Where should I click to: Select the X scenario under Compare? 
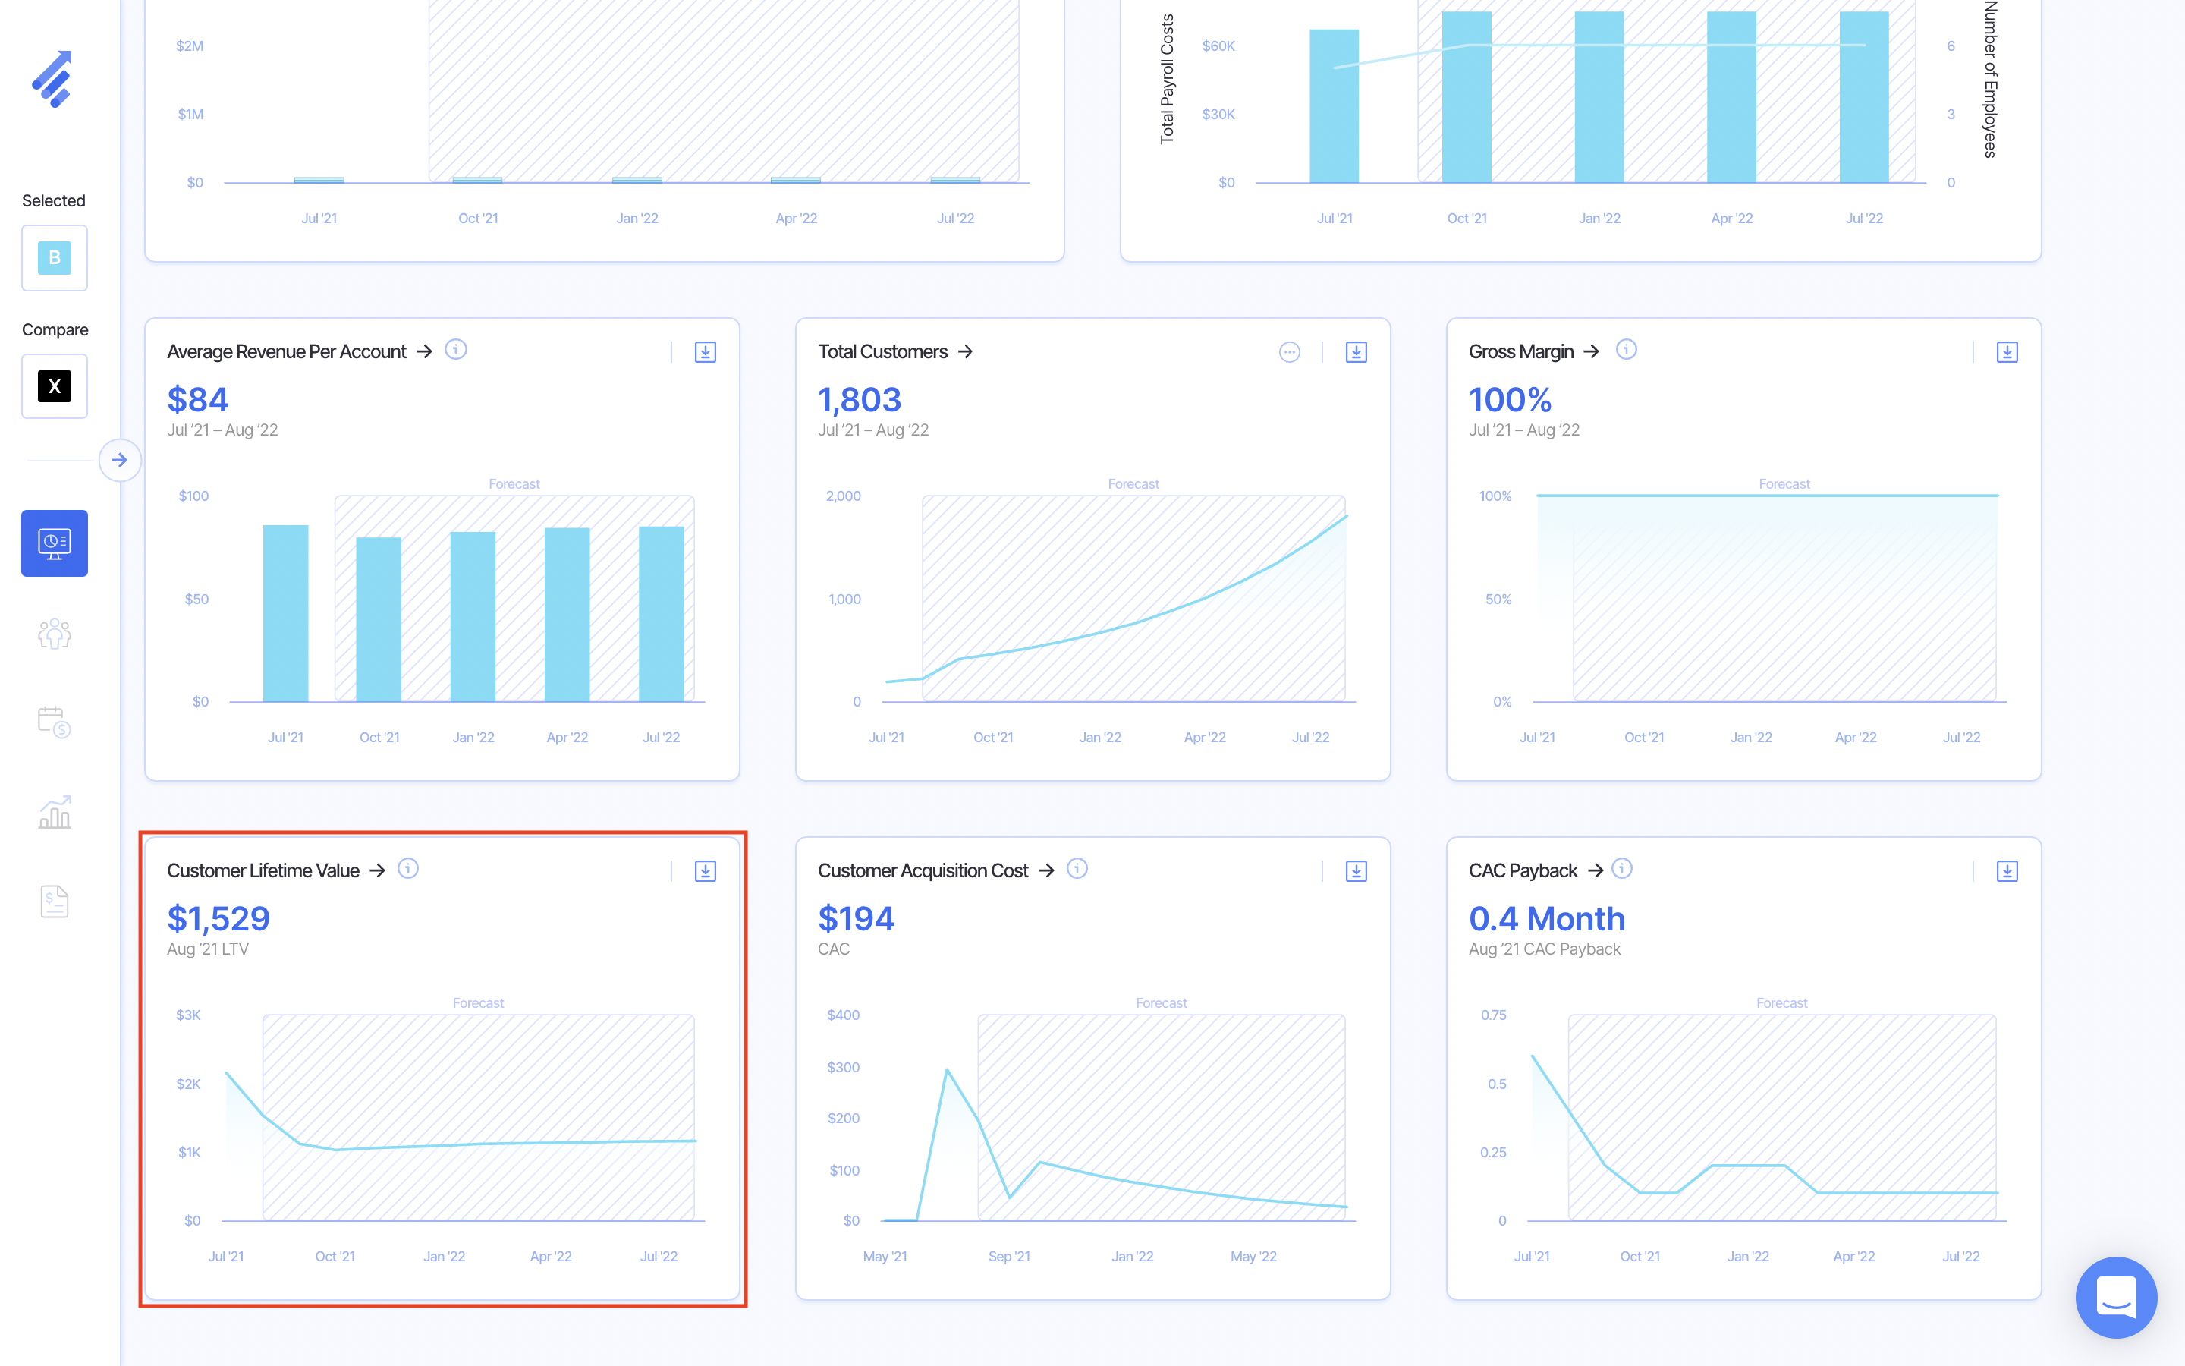pos(54,387)
